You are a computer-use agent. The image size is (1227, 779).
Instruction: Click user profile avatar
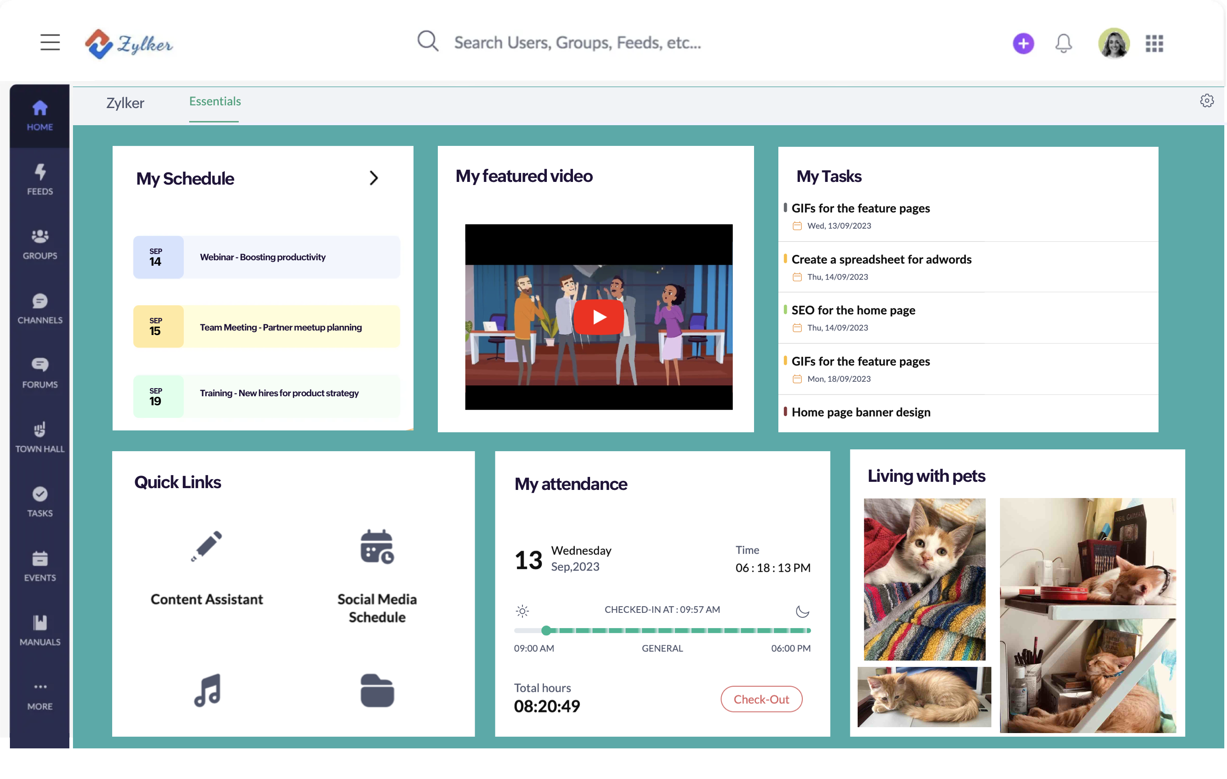(1113, 43)
